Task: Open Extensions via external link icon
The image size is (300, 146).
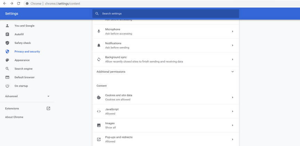Action: click(x=48, y=108)
